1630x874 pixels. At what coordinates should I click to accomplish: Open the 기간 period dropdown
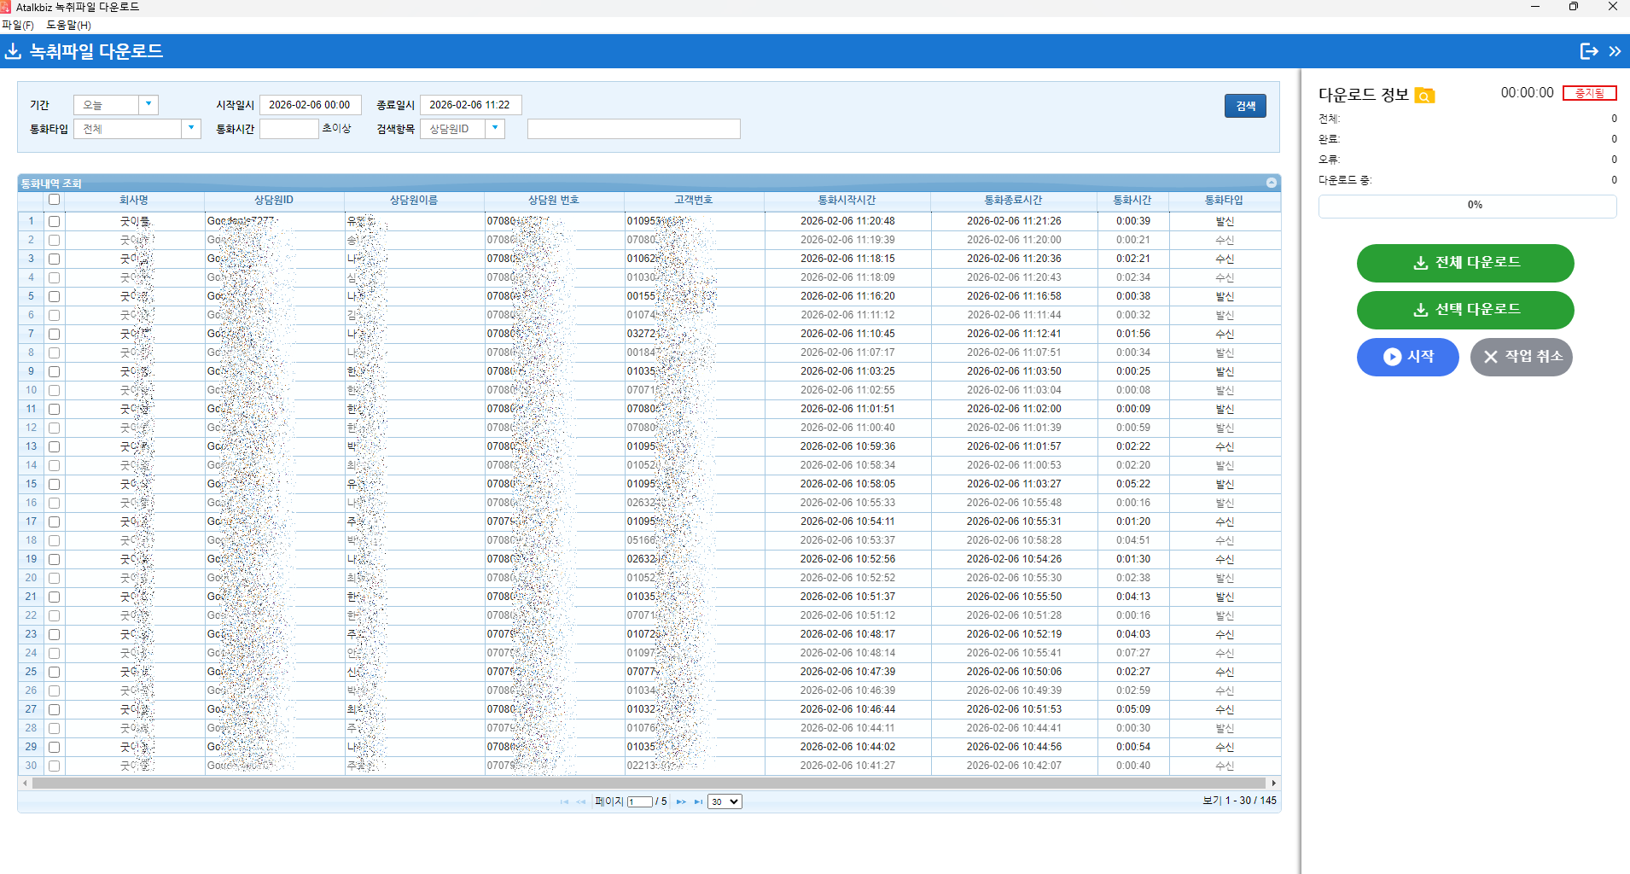point(148,104)
